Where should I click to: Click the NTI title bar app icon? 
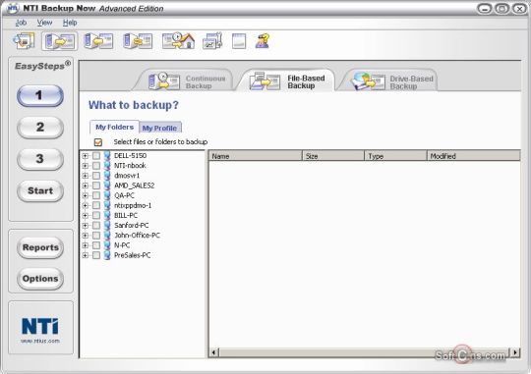tap(13, 8)
